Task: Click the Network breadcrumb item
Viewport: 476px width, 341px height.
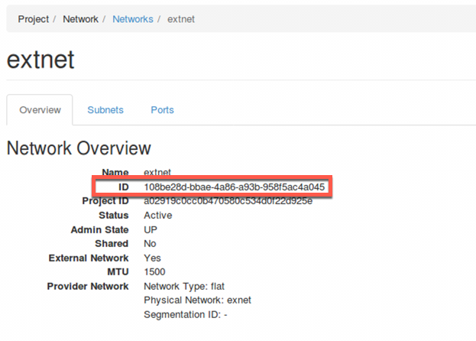Action: 80,19
